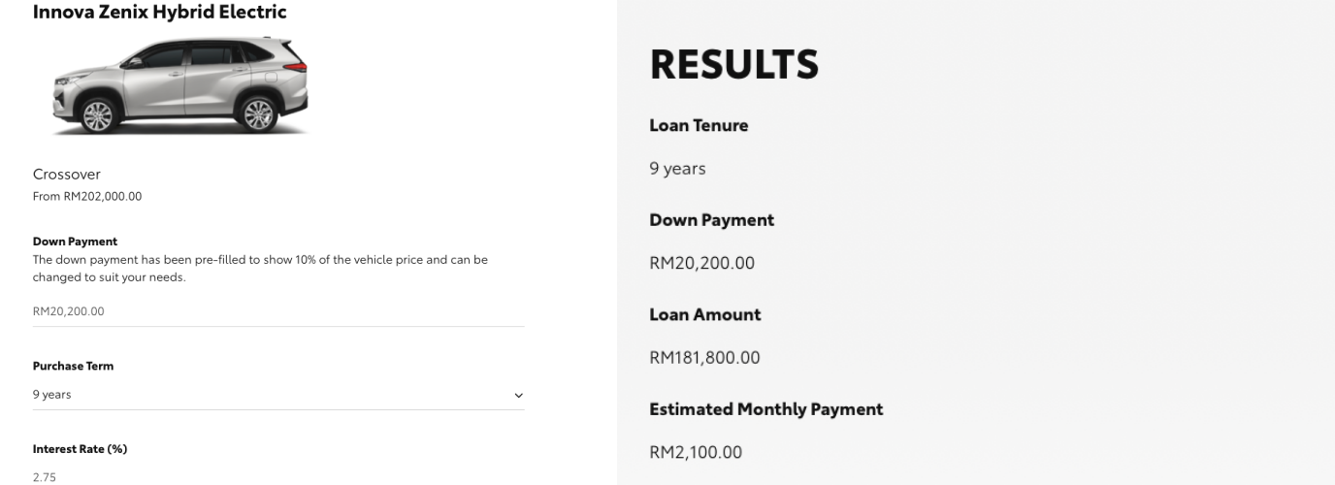This screenshot has height=485, width=1335.
Task: Click the Crossover body type text
Action: click(67, 175)
